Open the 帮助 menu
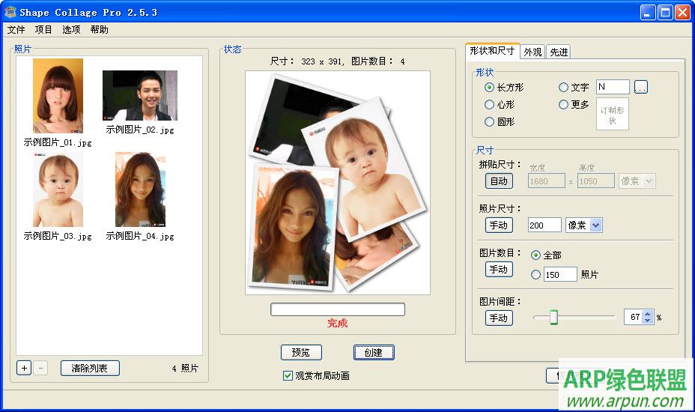The width and height of the screenshot is (695, 412). (99, 30)
